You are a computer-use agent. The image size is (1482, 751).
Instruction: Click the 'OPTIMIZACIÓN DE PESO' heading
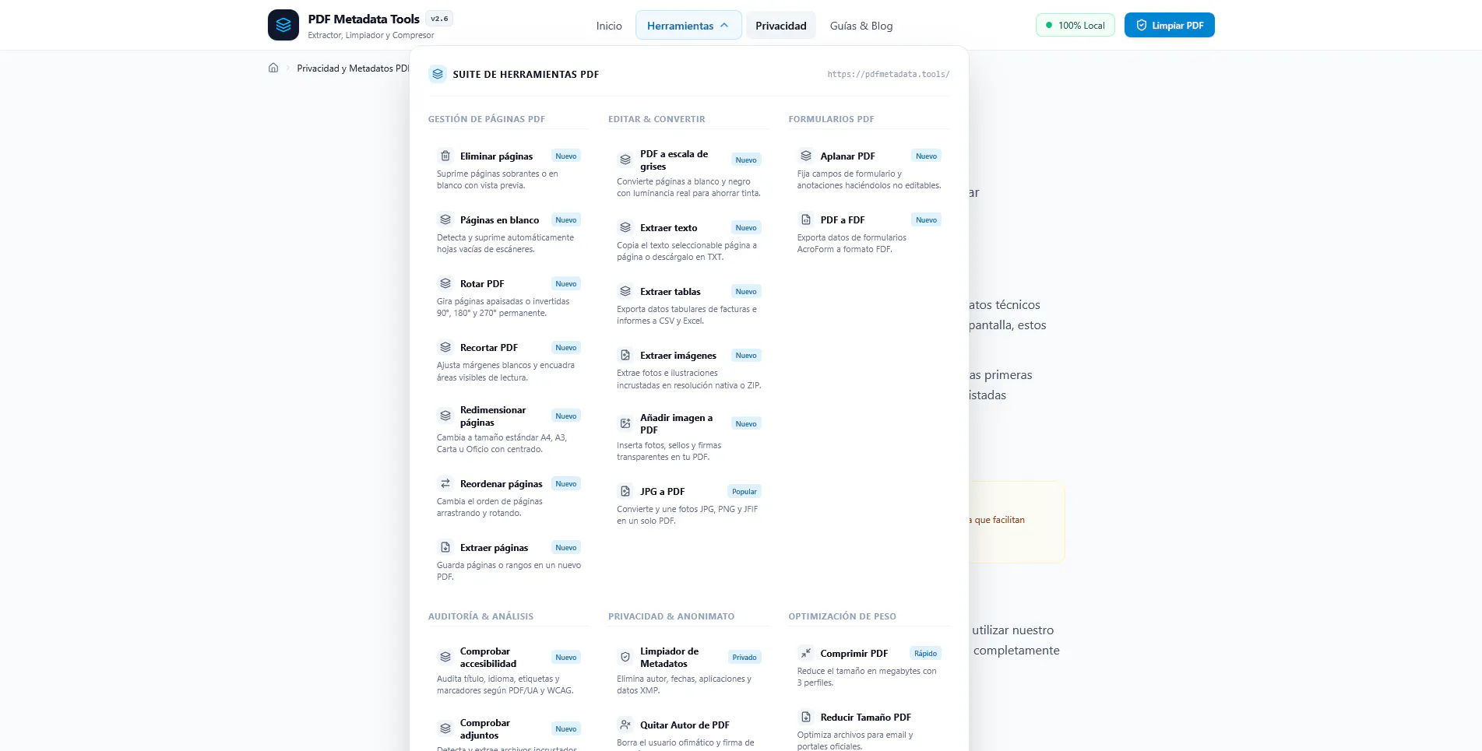point(842,616)
